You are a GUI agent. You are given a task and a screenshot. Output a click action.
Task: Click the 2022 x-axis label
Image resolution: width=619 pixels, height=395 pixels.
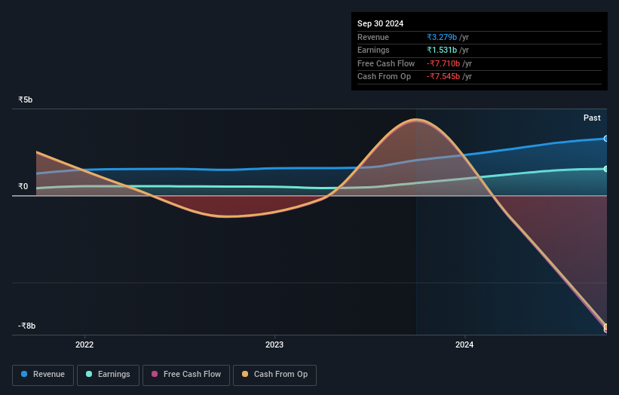84,344
